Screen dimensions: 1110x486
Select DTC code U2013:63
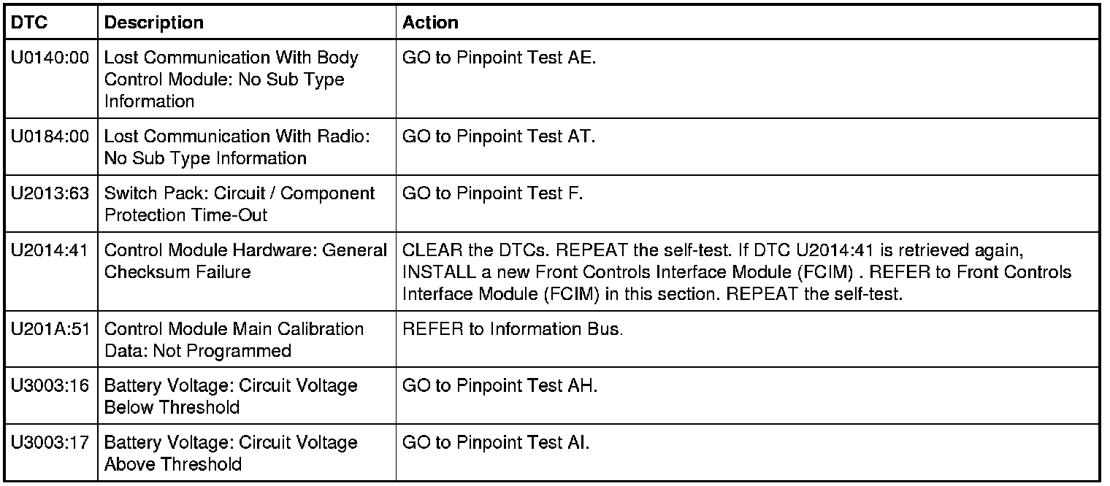click(50, 193)
